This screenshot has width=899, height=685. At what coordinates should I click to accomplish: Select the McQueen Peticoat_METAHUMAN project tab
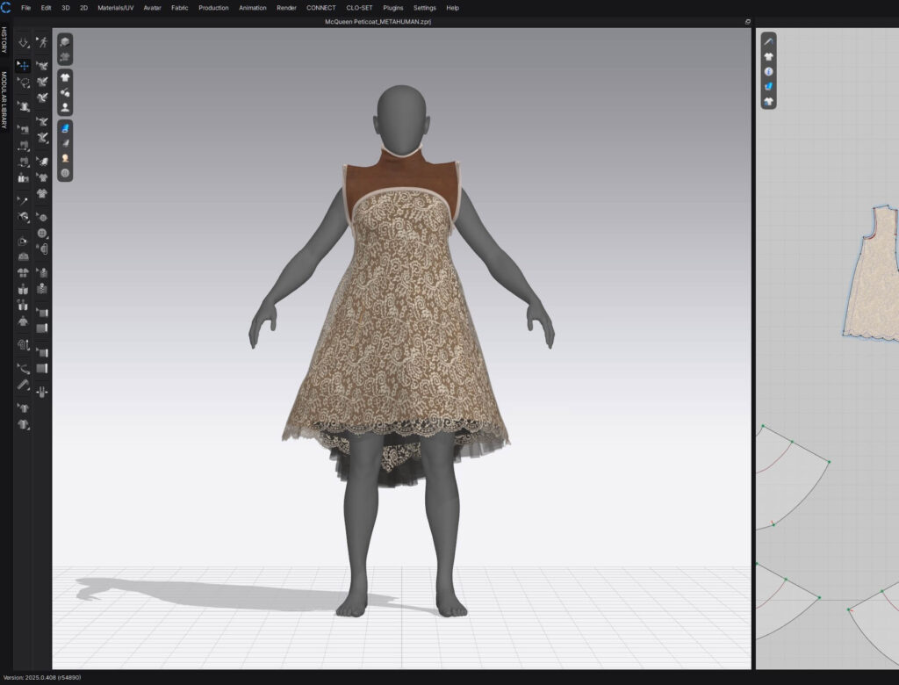[x=378, y=21]
